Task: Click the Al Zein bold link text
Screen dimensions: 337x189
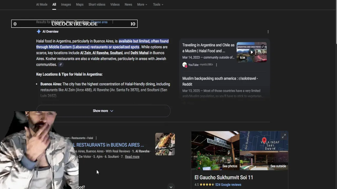Action: [x=86, y=53]
